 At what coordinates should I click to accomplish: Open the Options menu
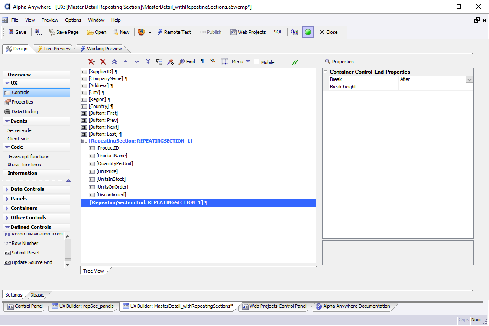pyautogui.click(x=73, y=20)
